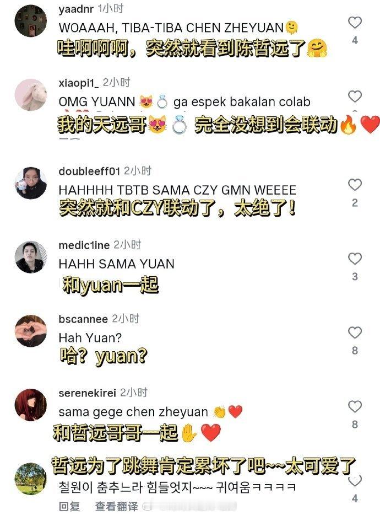Open xiaopi1_'s bunny avatar
This screenshot has width=380, height=515.
click(31, 95)
